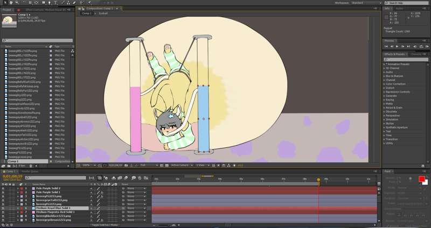This screenshot has height=228, width=431.
Task: Open the Active Camera view dropdown
Action: point(182,166)
